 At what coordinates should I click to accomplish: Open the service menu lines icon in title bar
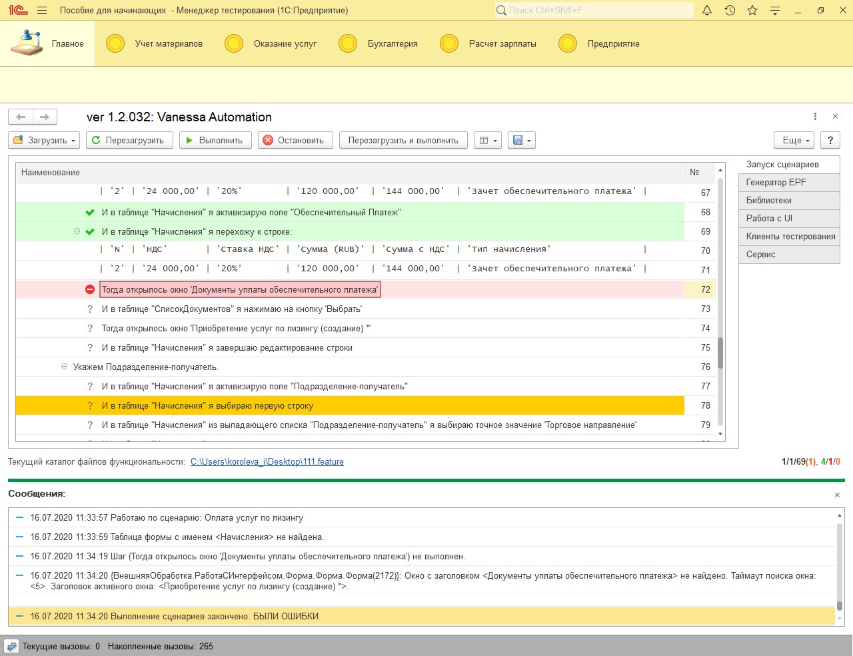pos(775,11)
